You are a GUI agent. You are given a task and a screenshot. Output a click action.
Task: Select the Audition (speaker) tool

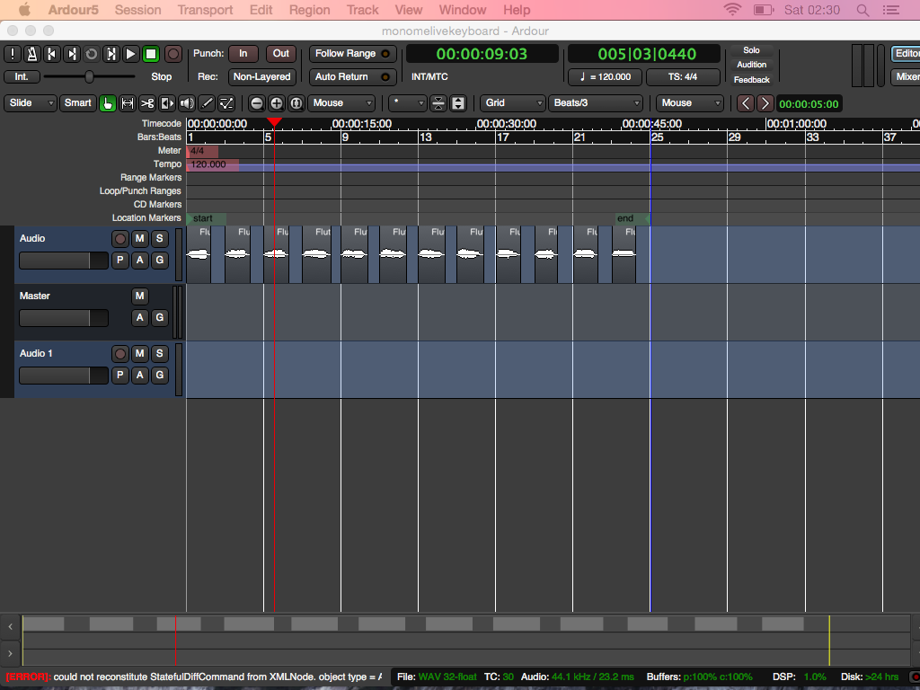(187, 103)
